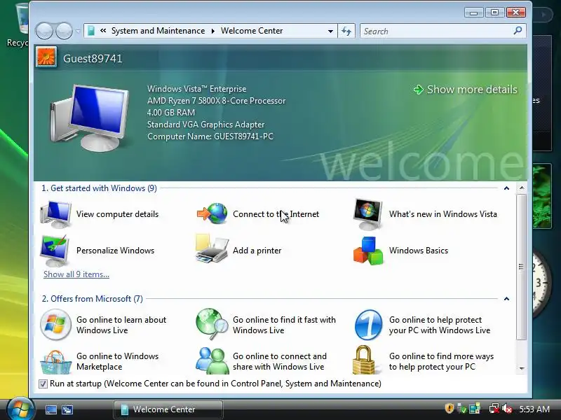The image size is (561, 420).
Task: Expand the breadcrumb arrow after System and Maintenance
Action: tap(213, 31)
